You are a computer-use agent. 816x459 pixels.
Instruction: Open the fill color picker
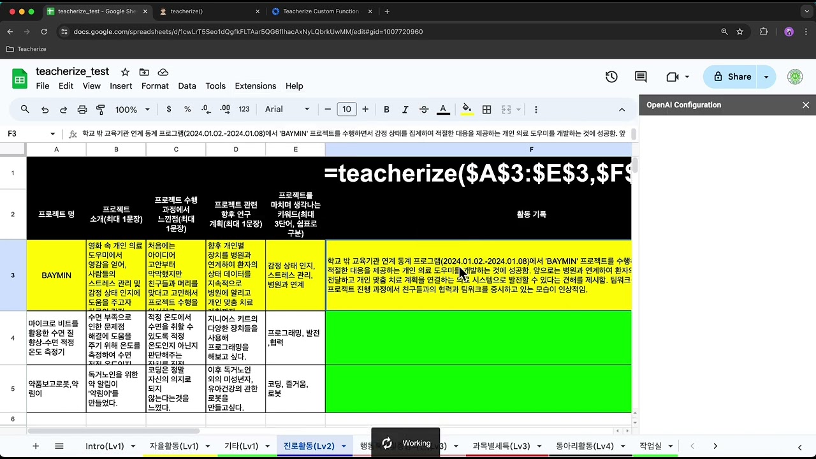467,110
